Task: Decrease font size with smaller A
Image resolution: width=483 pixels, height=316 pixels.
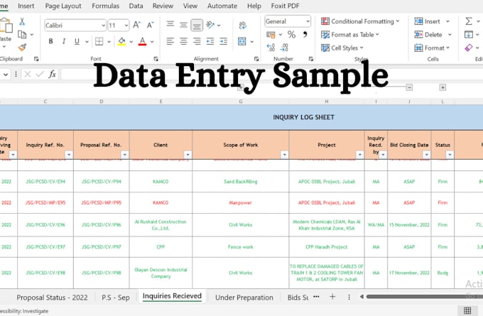Action: (x=150, y=25)
